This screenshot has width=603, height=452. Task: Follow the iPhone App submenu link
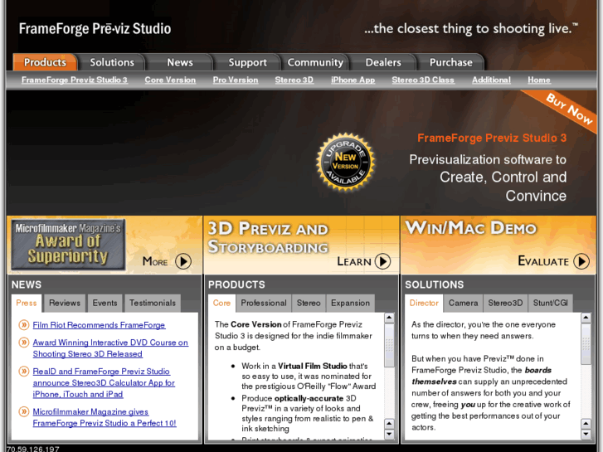(353, 80)
